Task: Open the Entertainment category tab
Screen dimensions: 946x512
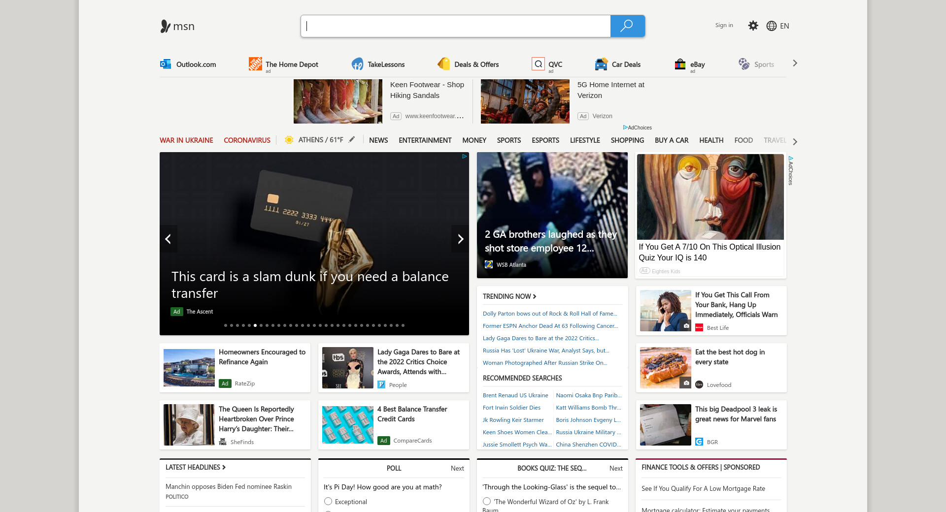Action: point(425,140)
